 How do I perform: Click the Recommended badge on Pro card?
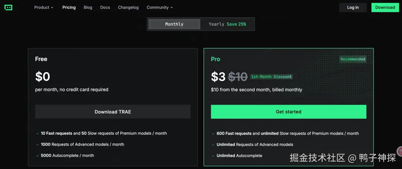click(x=352, y=59)
